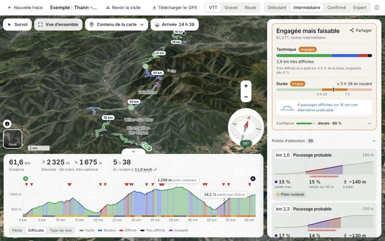The width and height of the screenshot is (385, 241).
Task: Open Revoir la visite tour
Action: [123, 8]
